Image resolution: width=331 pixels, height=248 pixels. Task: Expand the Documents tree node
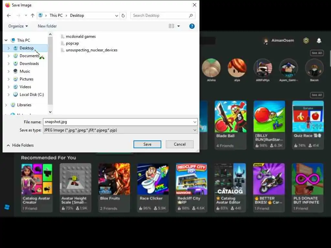8,56
